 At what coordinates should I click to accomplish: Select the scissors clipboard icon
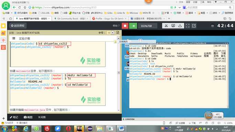[x=166, y=26]
